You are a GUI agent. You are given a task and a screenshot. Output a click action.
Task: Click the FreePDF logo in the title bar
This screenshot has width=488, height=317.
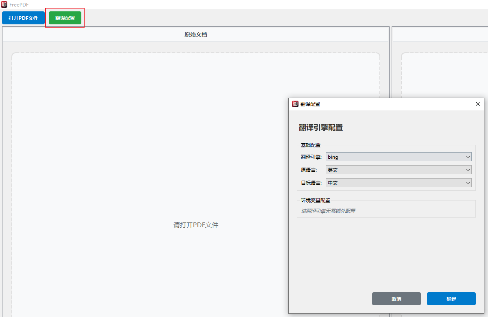(x=4, y=4)
